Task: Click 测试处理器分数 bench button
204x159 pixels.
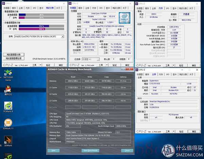Action: tap(14, 54)
